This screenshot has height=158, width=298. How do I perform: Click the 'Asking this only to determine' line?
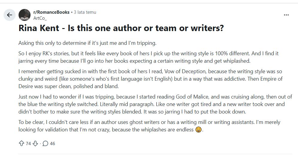pyautogui.click(x=87, y=43)
